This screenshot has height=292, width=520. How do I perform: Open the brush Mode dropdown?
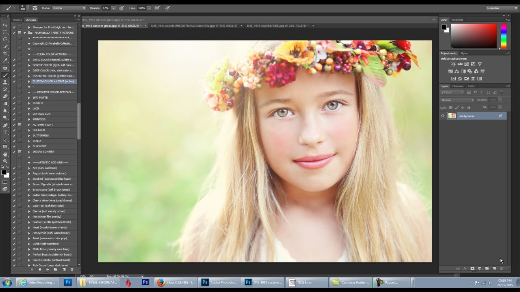[x=69, y=8]
